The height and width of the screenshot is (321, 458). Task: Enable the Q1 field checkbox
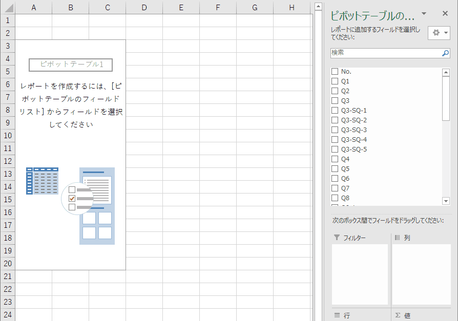335,81
